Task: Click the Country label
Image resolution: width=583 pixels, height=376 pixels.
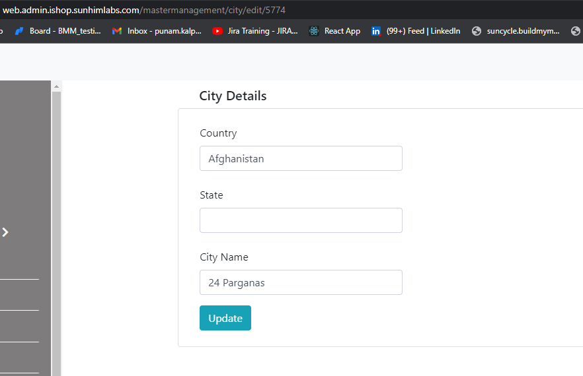Action: [218, 133]
